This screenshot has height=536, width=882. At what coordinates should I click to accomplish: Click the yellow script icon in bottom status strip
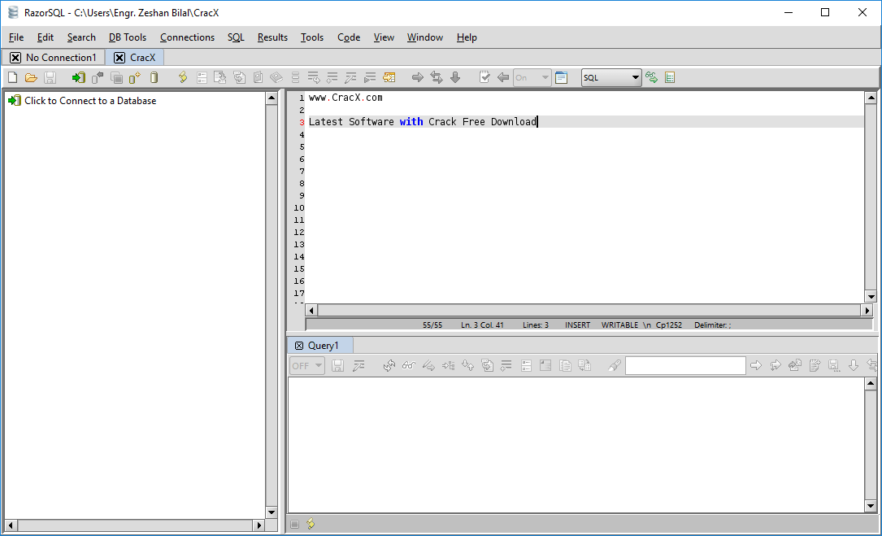point(311,524)
